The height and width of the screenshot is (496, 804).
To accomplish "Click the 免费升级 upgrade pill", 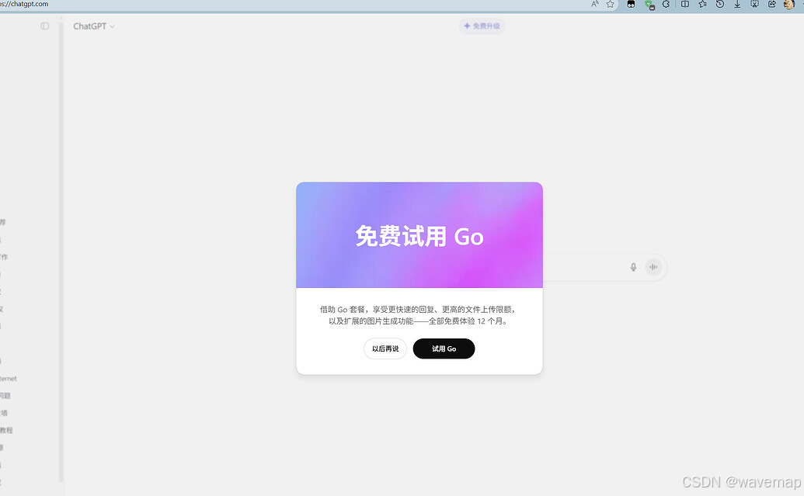I will pos(482,26).
